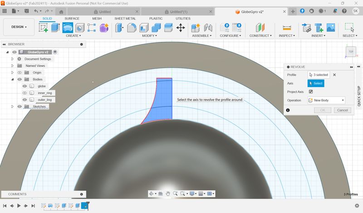Open a new design tab with plus

[293, 12]
